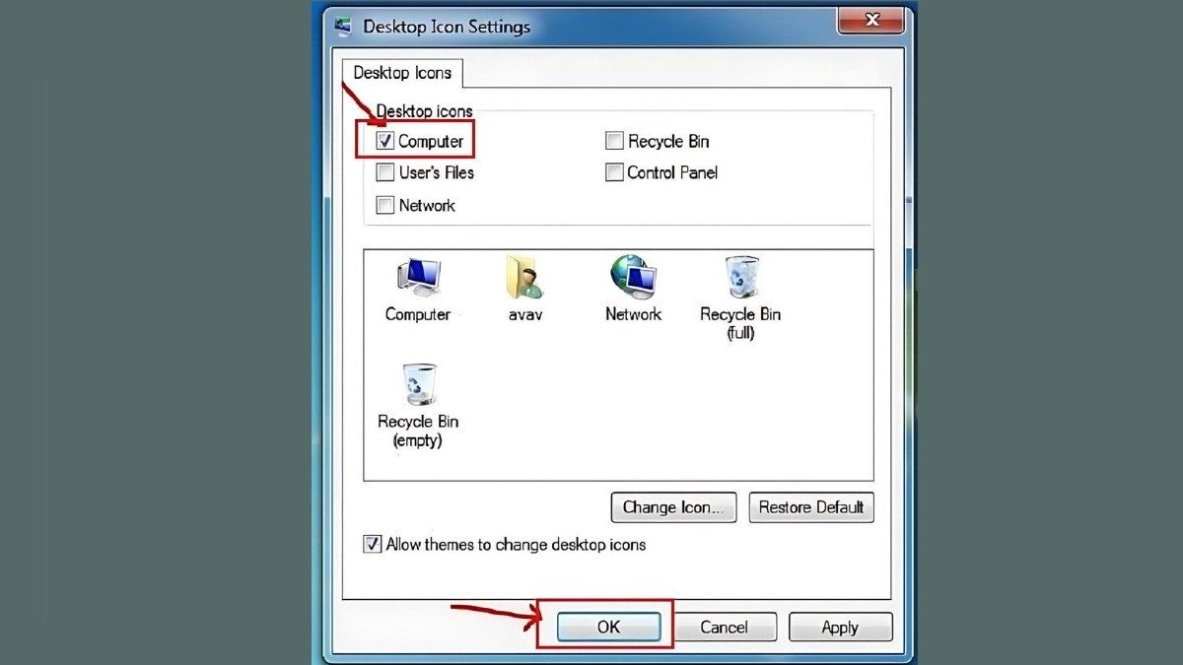Apply the icon changes
The height and width of the screenshot is (665, 1183).
click(840, 627)
